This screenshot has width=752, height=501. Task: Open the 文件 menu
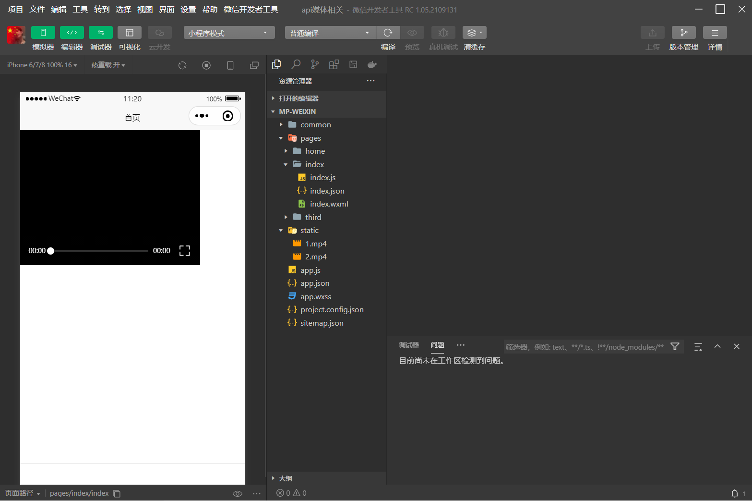(37, 9)
